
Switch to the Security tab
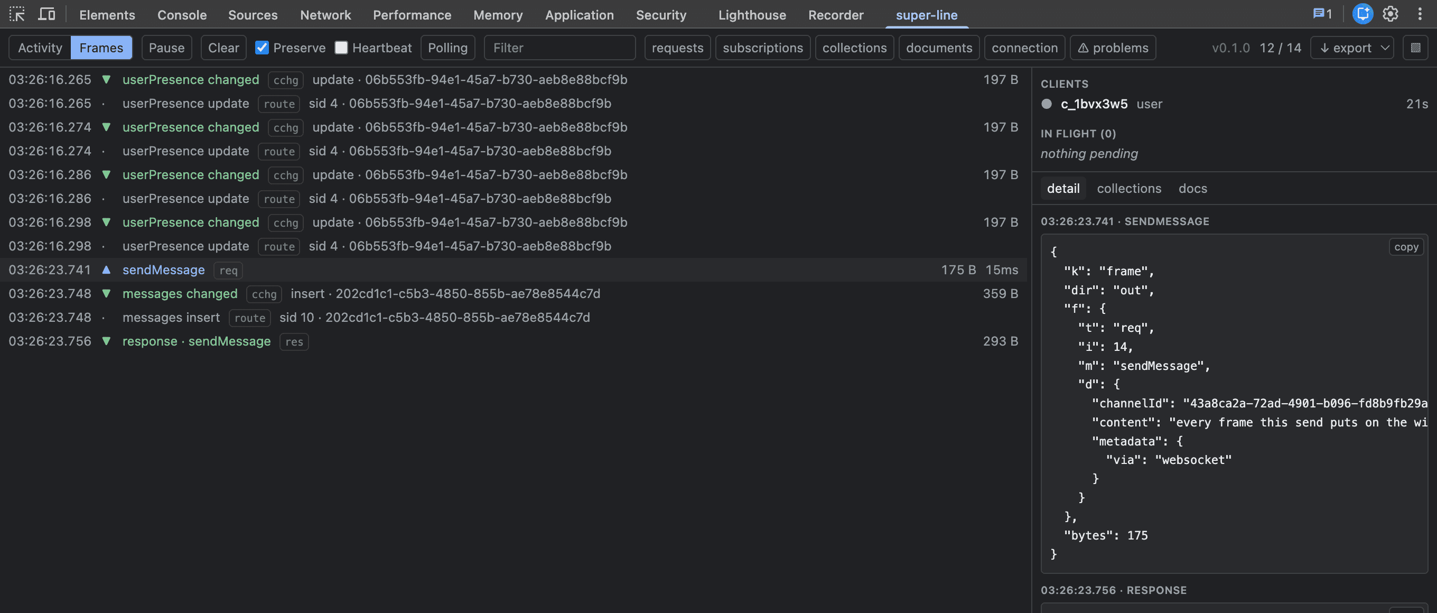(x=661, y=15)
